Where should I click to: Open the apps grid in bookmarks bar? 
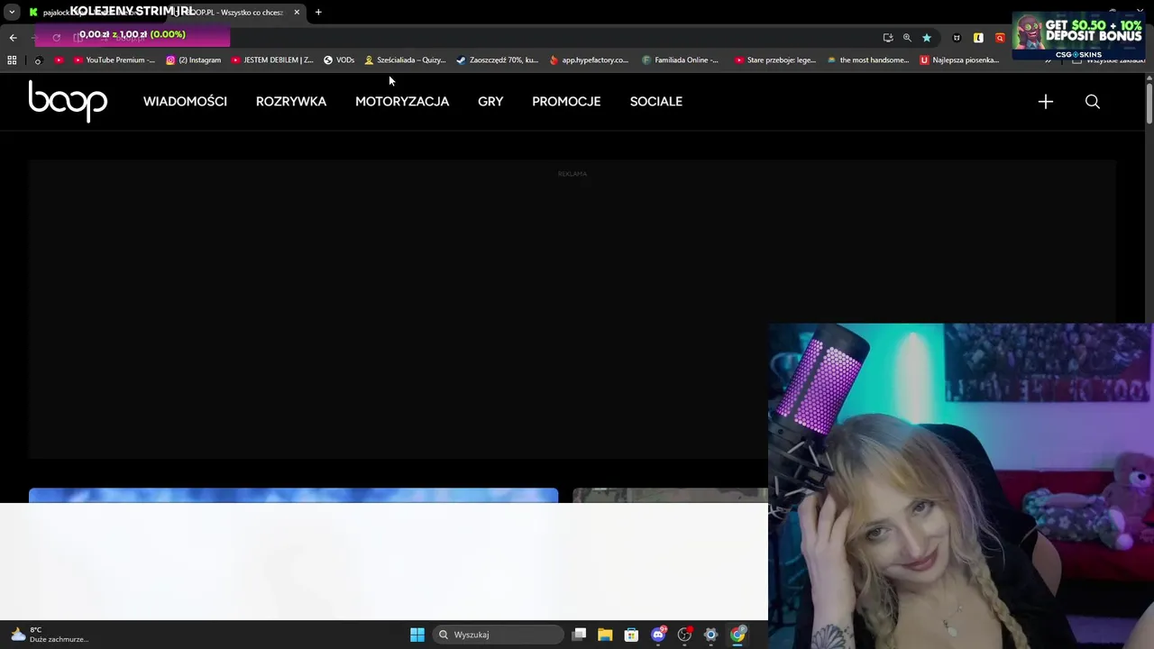tap(12, 60)
